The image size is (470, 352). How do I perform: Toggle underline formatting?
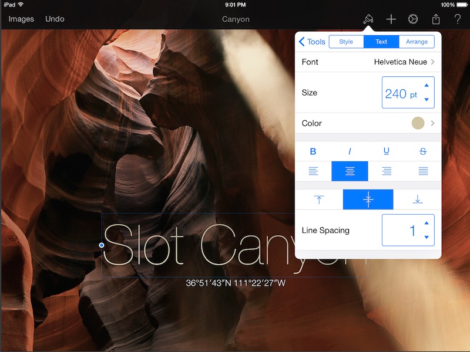[x=387, y=151]
